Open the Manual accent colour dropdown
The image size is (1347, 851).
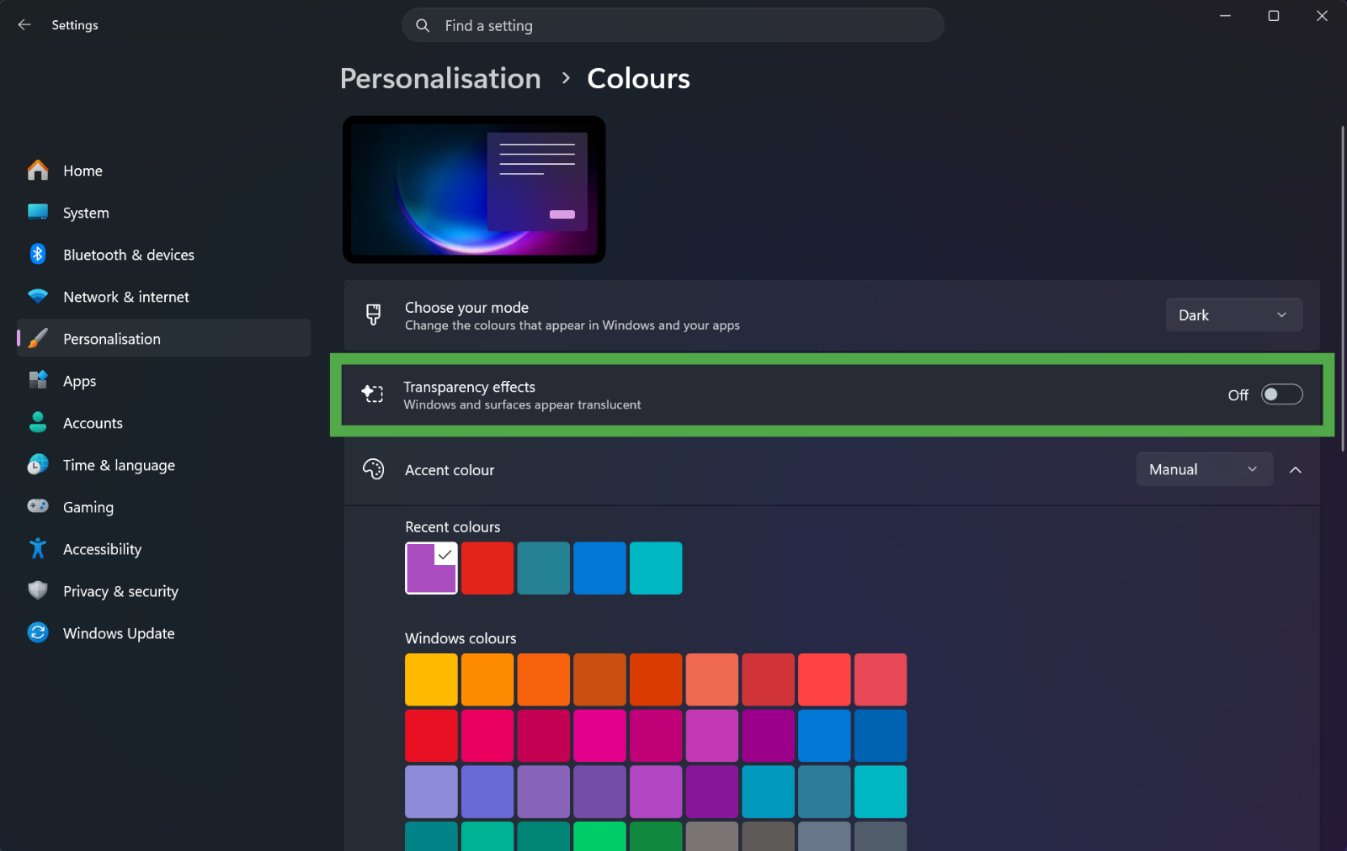pyautogui.click(x=1205, y=469)
